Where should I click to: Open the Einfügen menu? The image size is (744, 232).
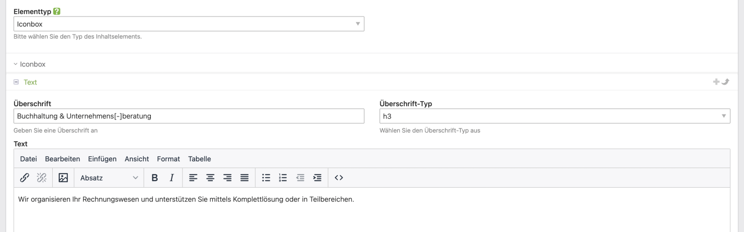tap(102, 159)
